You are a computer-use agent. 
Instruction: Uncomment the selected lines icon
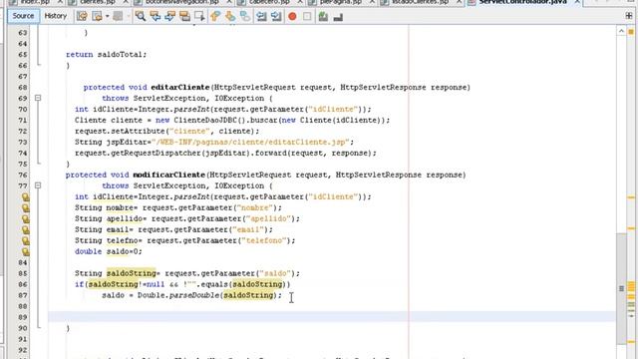point(338,17)
